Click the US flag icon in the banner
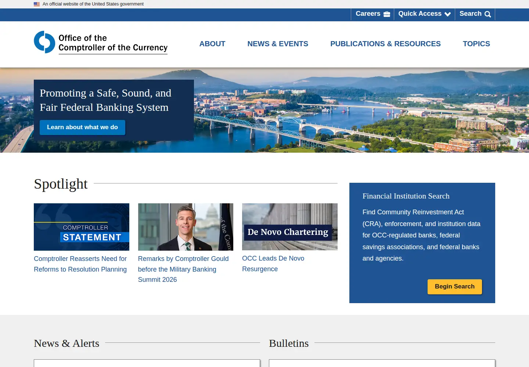This screenshot has width=529, height=367. pos(37,4)
